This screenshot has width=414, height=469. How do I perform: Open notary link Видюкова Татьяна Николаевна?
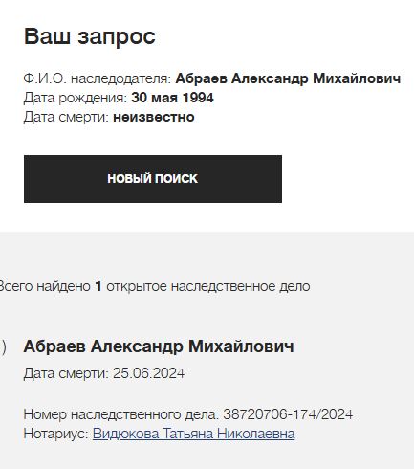tap(193, 434)
